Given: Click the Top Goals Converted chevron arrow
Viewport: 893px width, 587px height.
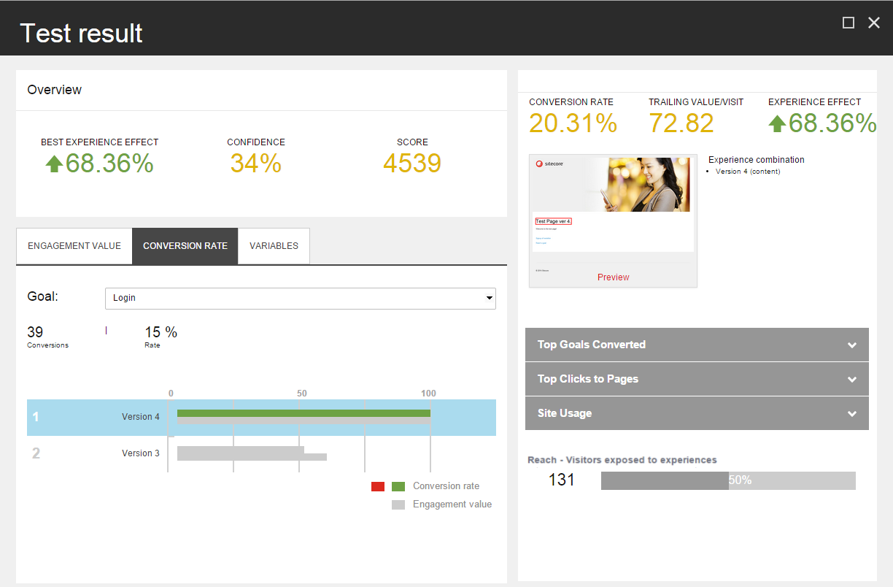Looking at the screenshot, I should (852, 345).
